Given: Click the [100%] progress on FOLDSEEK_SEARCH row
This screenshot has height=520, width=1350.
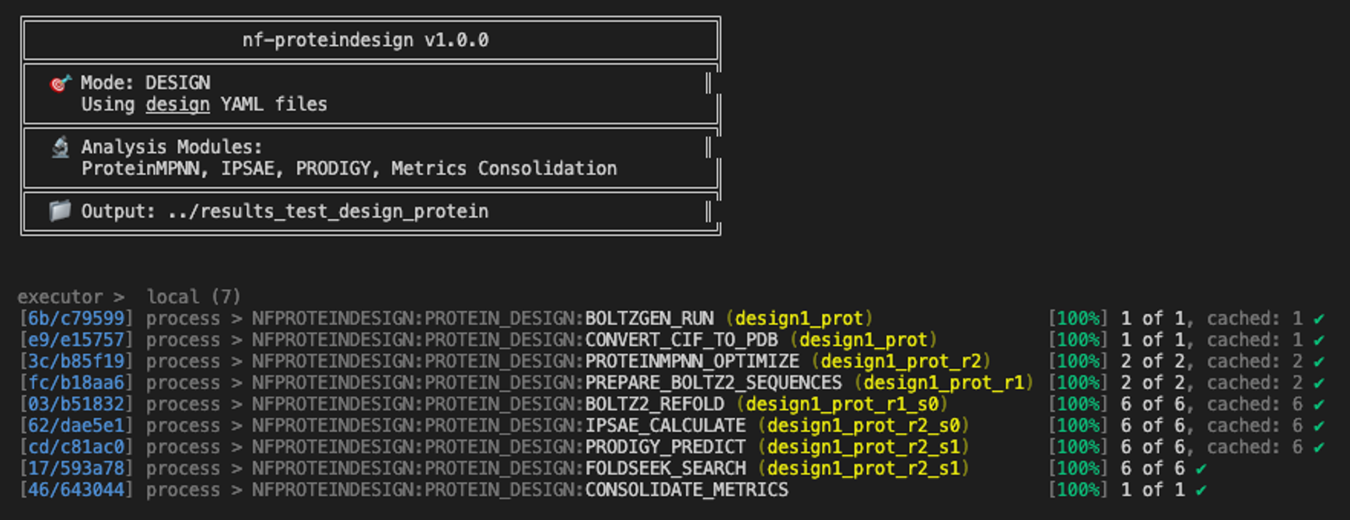Looking at the screenshot, I should [x=1078, y=469].
